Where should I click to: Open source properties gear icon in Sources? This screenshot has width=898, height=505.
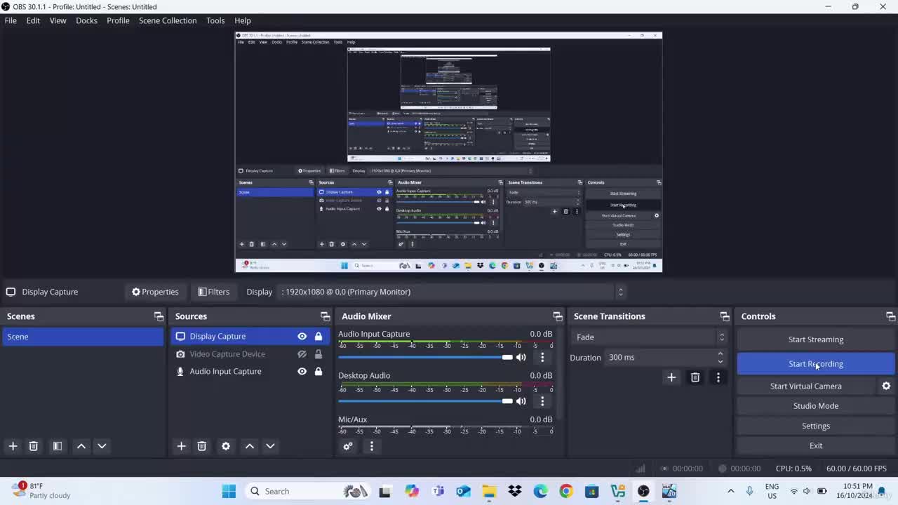tap(226, 446)
